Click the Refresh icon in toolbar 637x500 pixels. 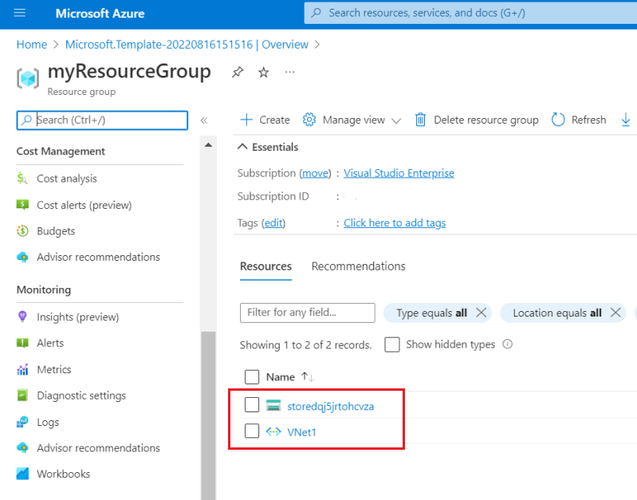[x=558, y=120]
